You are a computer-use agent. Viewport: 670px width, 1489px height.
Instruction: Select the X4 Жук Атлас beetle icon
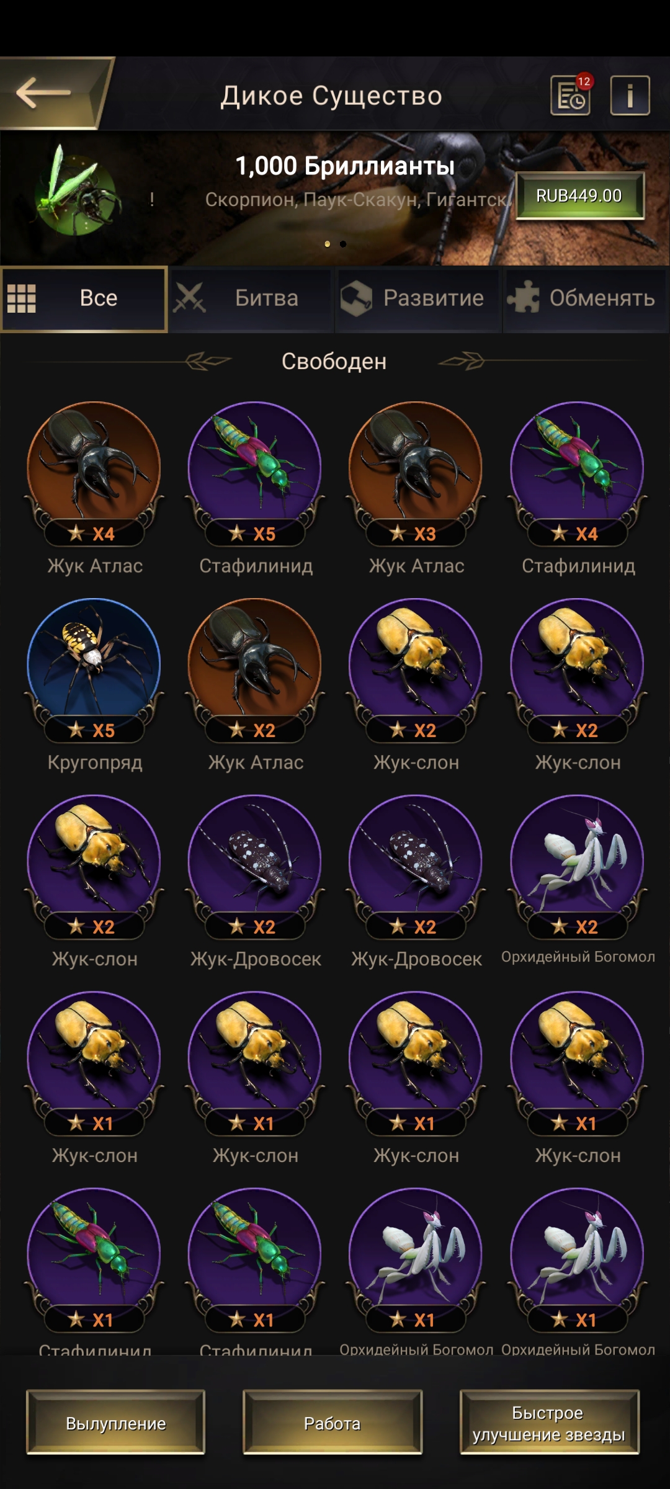pos(94,467)
